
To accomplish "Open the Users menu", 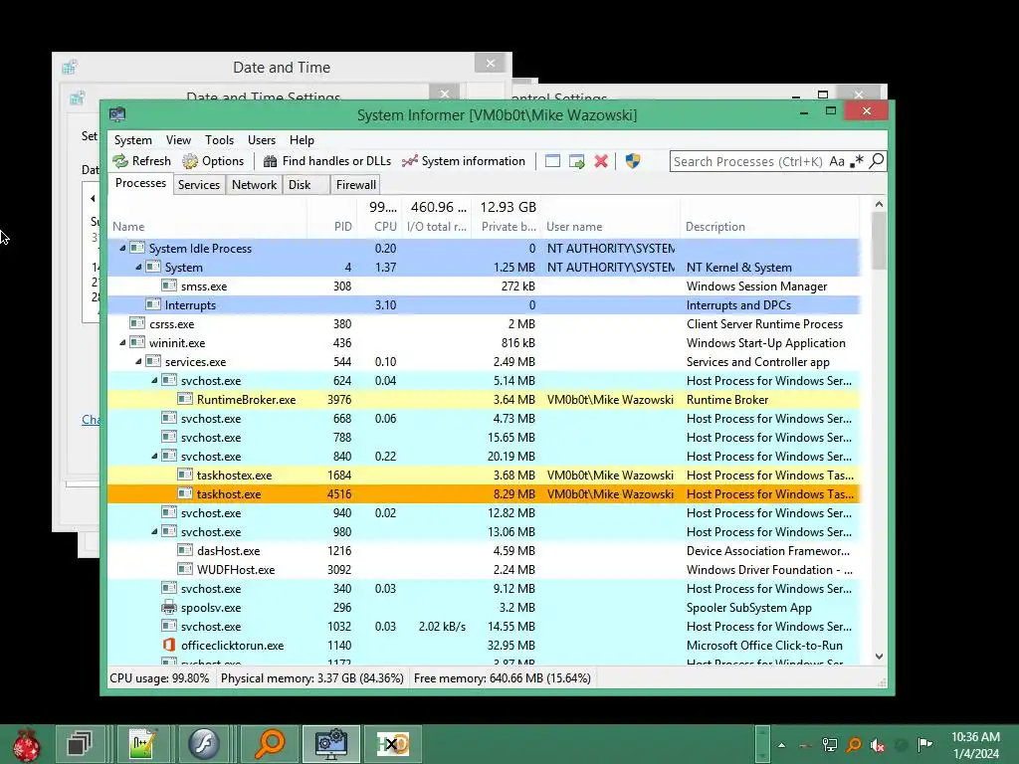I will click(262, 140).
